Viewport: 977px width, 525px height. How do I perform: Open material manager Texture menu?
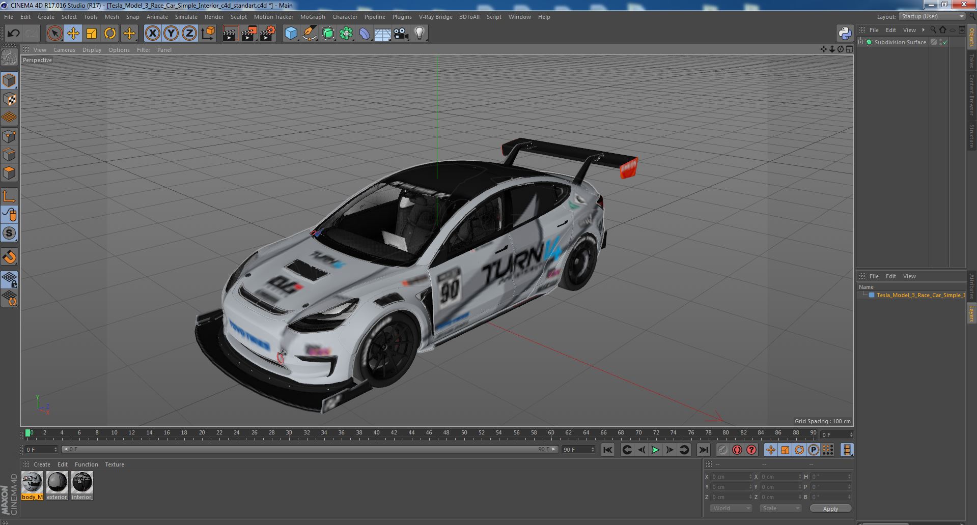115,464
